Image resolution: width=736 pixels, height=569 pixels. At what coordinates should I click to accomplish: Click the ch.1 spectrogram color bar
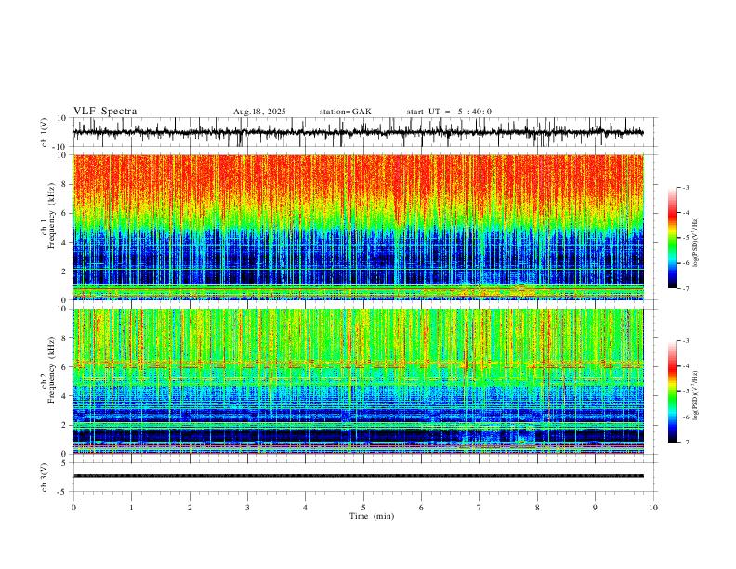[x=672, y=238]
